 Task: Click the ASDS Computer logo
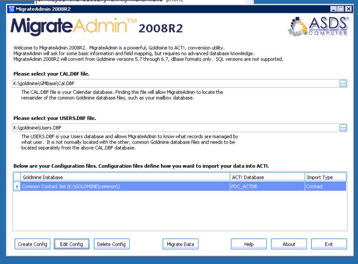tap(318, 26)
